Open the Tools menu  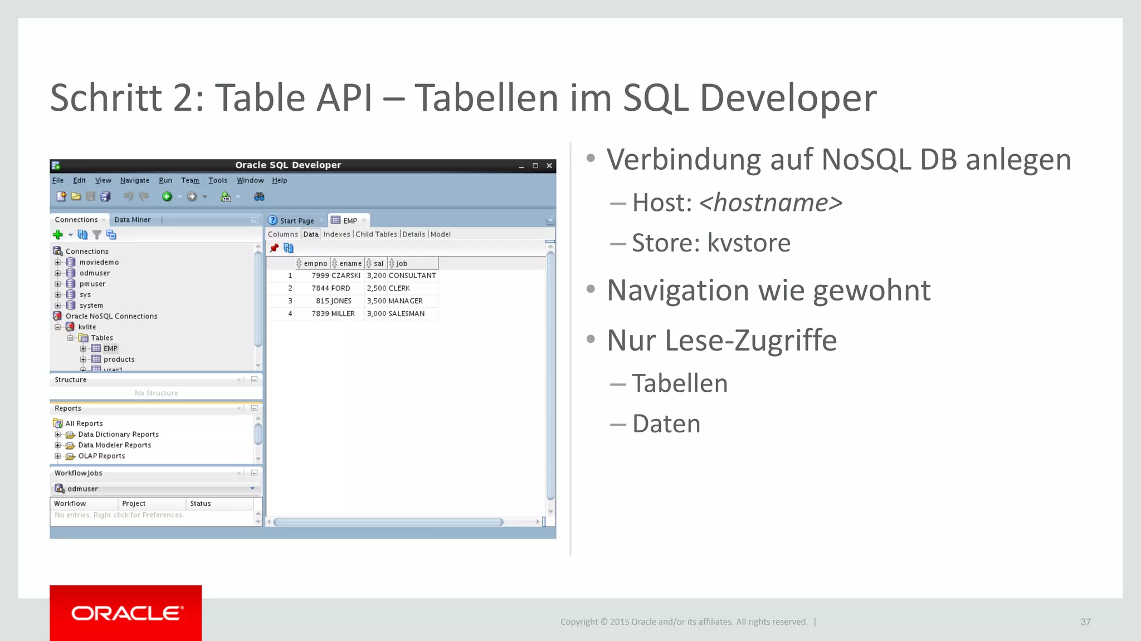tap(218, 180)
